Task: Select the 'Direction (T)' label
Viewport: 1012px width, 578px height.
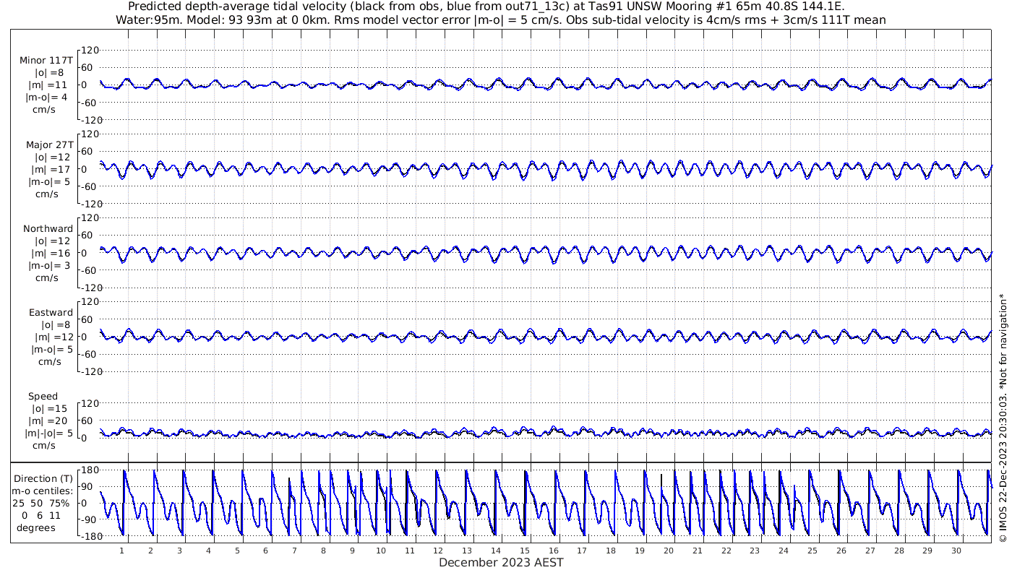Action: click(44, 479)
